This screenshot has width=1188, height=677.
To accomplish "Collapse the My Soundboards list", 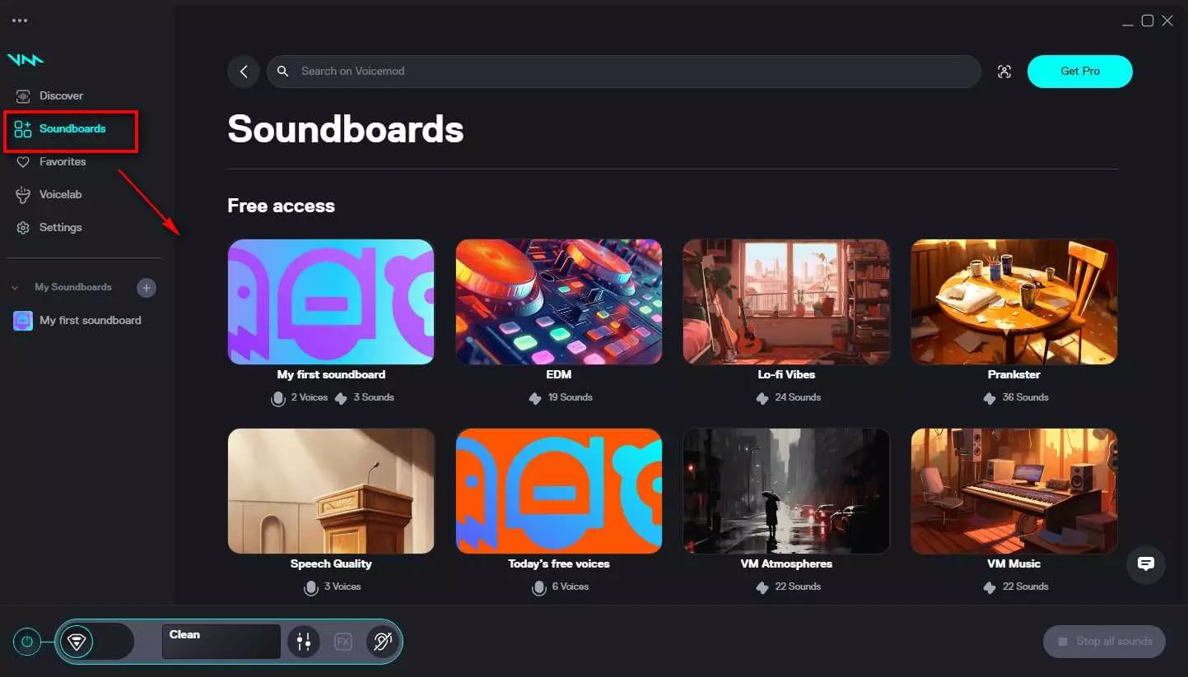I will pyautogui.click(x=15, y=288).
